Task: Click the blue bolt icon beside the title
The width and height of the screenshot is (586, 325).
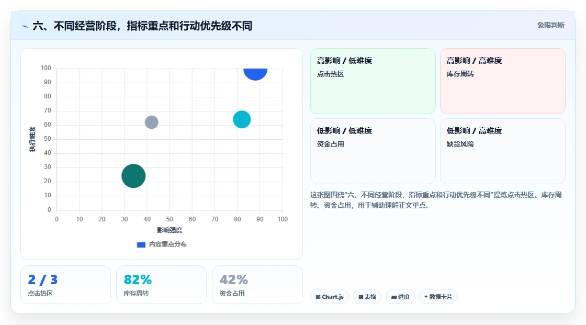Action: (x=25, y=26)
